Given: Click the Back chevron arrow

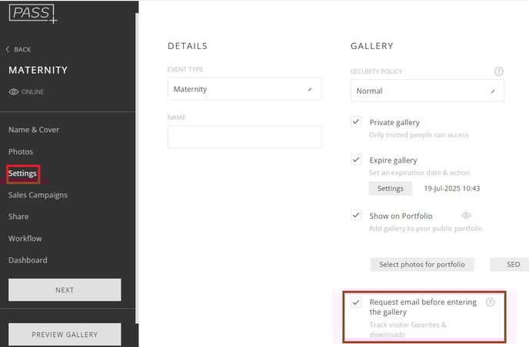Looking at the screenshot, I should 8,50.
